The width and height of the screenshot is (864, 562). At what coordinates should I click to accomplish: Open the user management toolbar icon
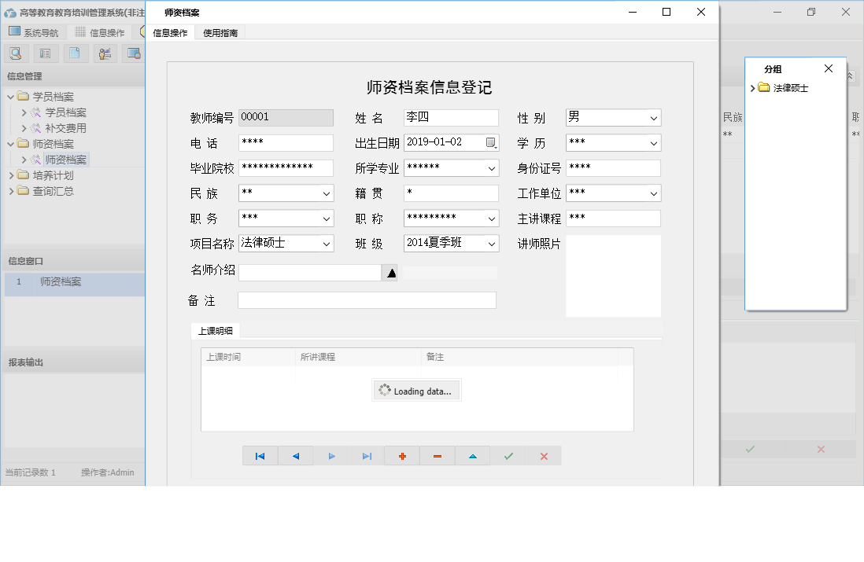pos(103,53)
